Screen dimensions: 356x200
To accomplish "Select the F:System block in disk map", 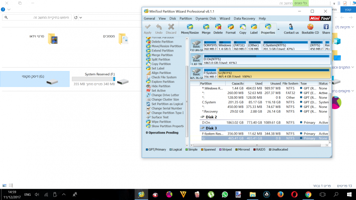I will pos(210,73).
